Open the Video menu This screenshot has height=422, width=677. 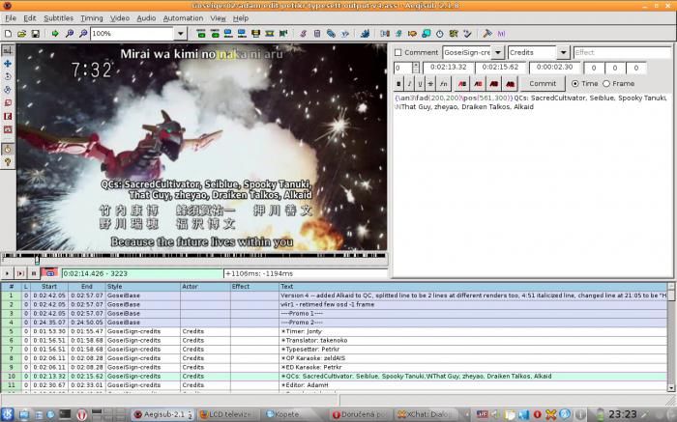click(120, 18)
